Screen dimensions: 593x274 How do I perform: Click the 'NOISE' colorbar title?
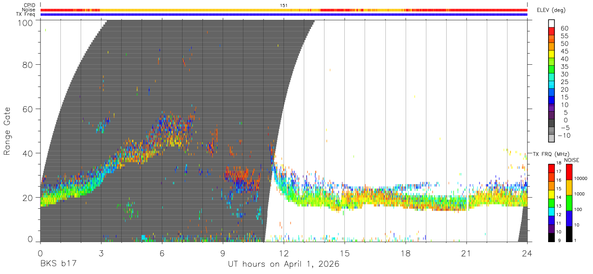click(572, 160)
